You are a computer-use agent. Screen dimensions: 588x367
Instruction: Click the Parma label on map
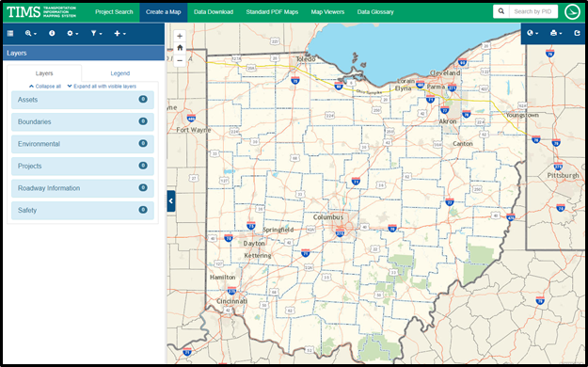(x=436, y=87)
